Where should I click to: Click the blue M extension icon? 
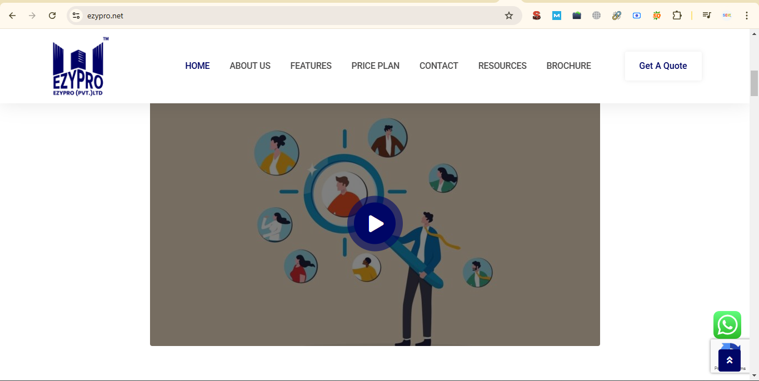pos(557,15)
